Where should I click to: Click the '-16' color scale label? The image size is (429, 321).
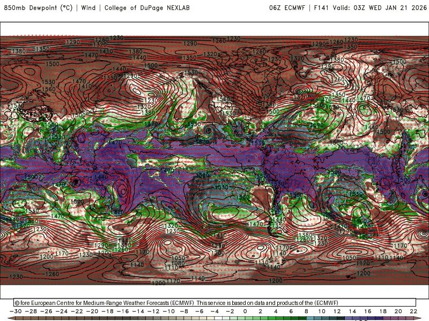tap(123, 311)
